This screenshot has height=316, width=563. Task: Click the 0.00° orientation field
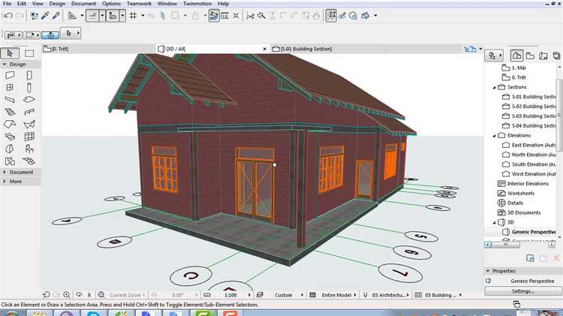pos(178,295)
